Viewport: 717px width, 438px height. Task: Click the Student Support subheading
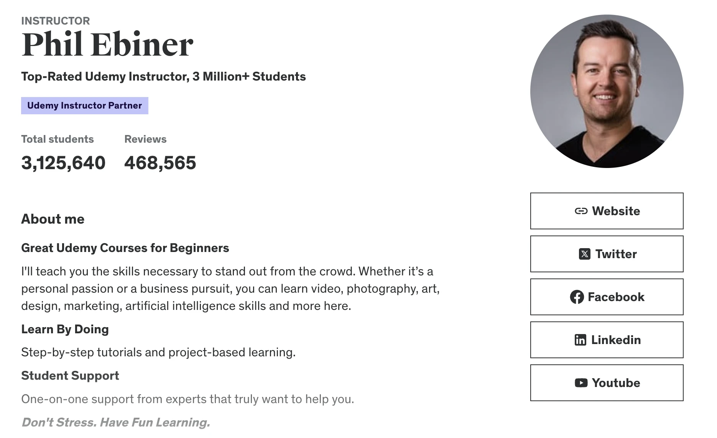click(70, 375)
